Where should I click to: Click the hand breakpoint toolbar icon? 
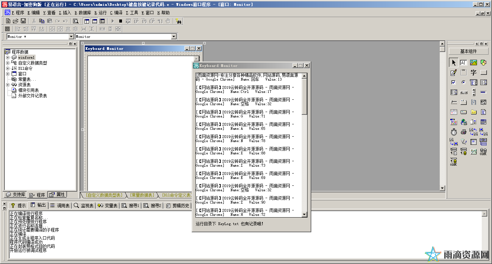pos(168,21)
